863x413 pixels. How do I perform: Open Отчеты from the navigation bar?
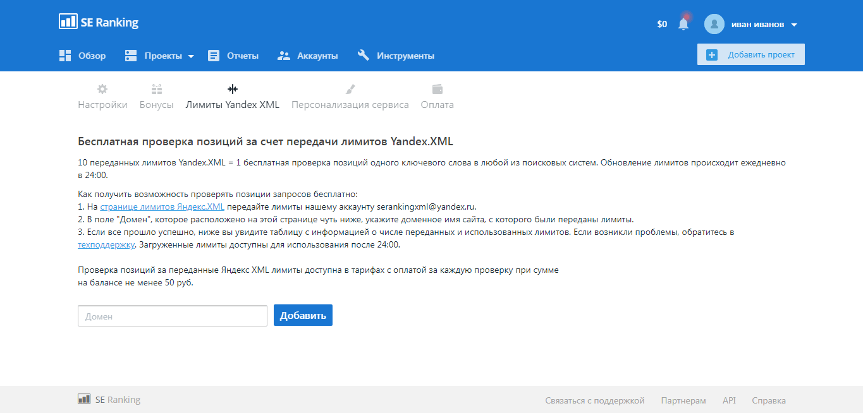tap(233, 56)
